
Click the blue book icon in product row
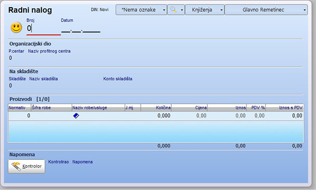click(76, 115)
